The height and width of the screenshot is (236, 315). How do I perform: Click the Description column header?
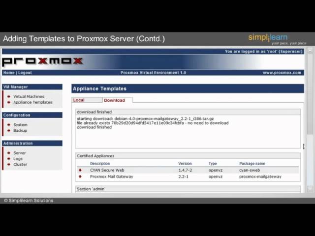100,164
